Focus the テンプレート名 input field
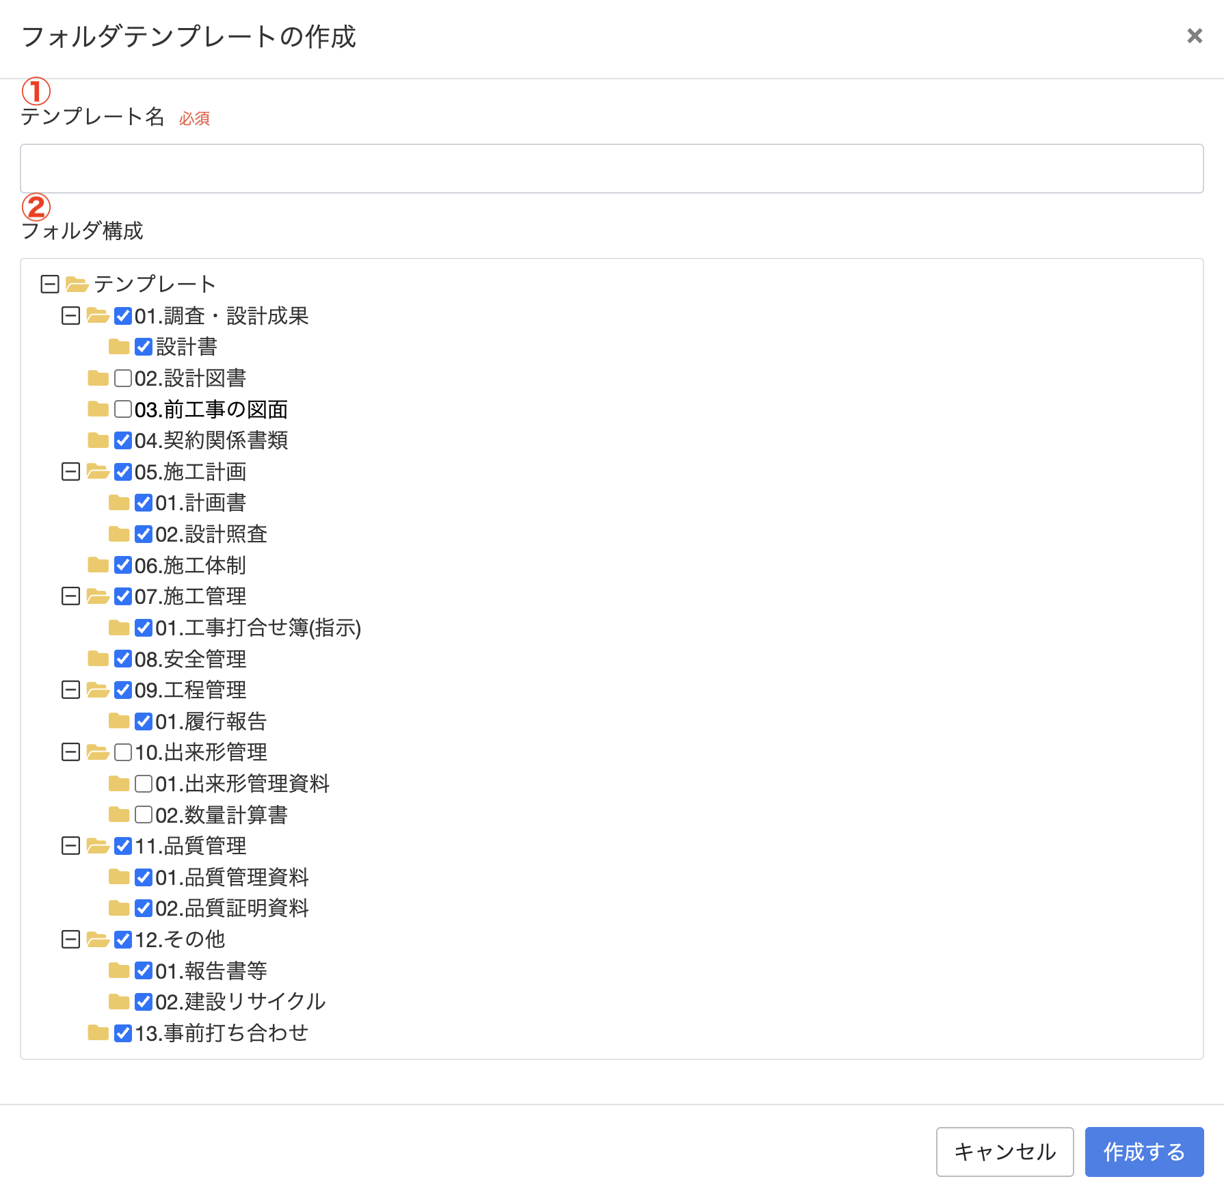Screen dimensions: 1224x1192 [611, 168]
